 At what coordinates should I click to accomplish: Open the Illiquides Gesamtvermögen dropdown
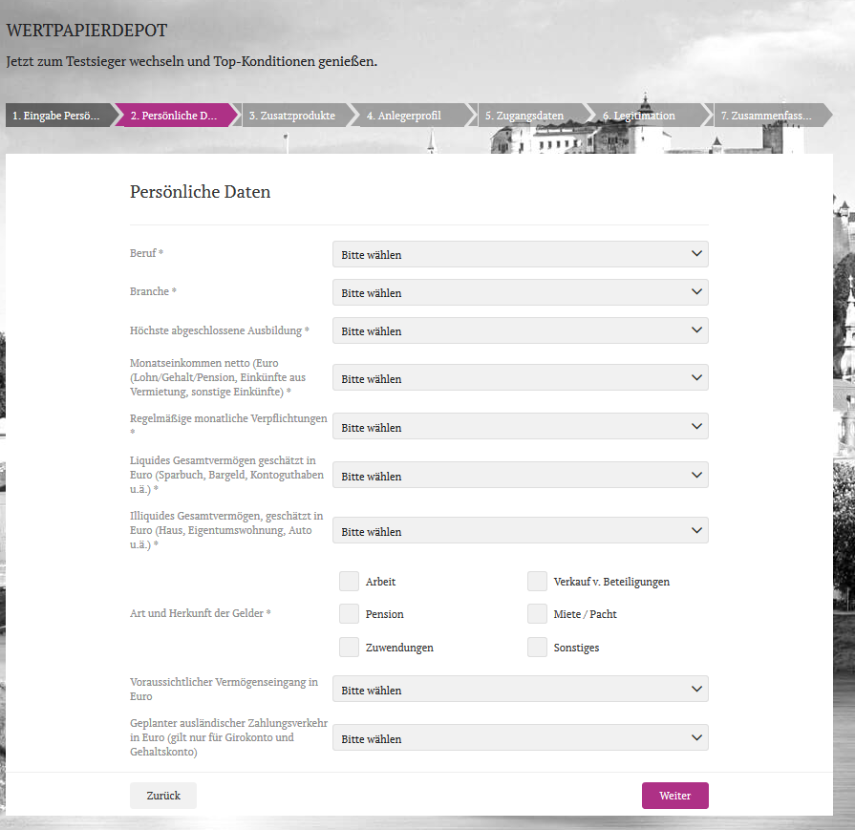tap(520, 530)
